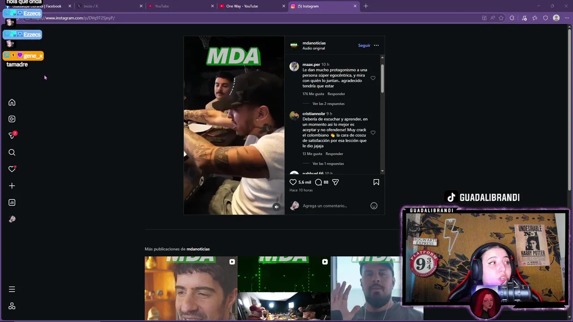Open maax.per username
The height and width of the screenshot is (322, 573).
coord(311,64)
